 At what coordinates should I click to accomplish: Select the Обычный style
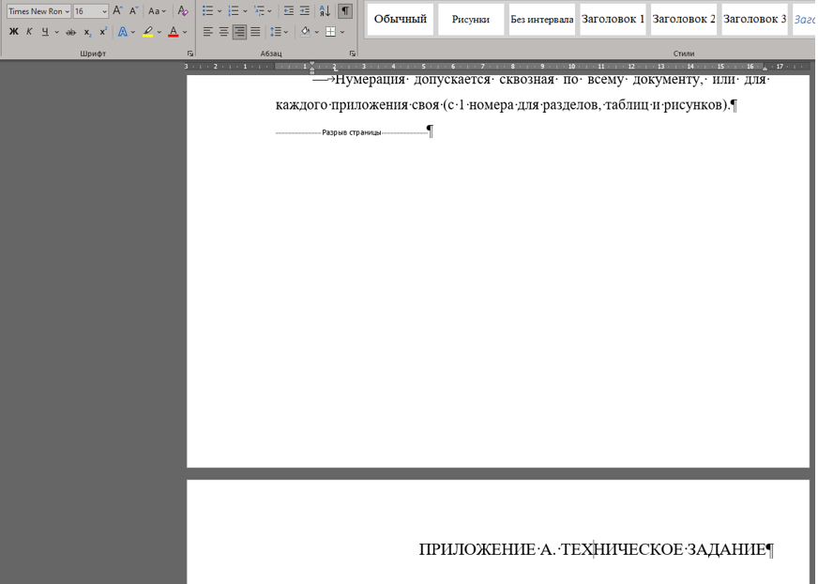point(401,19)
